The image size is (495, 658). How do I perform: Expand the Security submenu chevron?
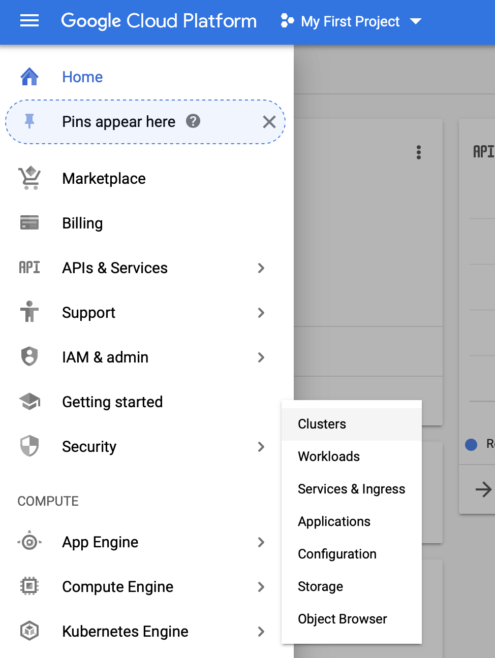point(261,447)
